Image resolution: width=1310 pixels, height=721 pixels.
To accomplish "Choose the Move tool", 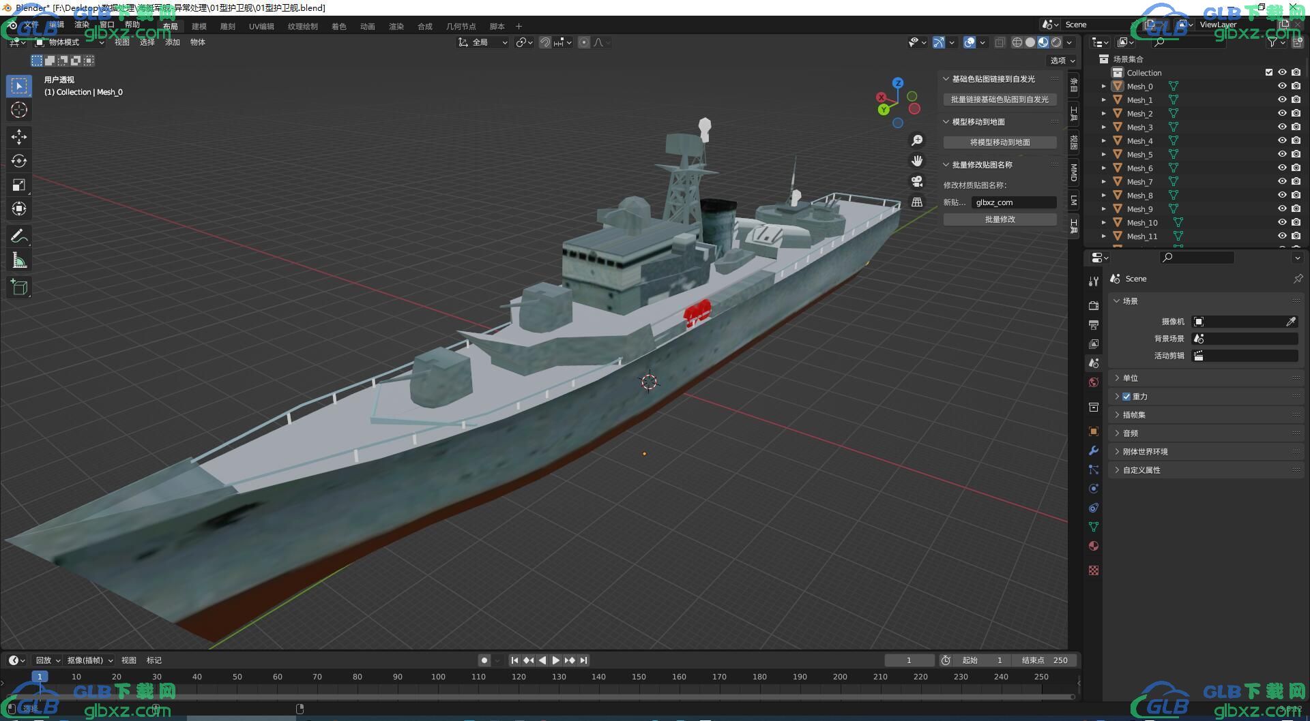I will 19,137.
